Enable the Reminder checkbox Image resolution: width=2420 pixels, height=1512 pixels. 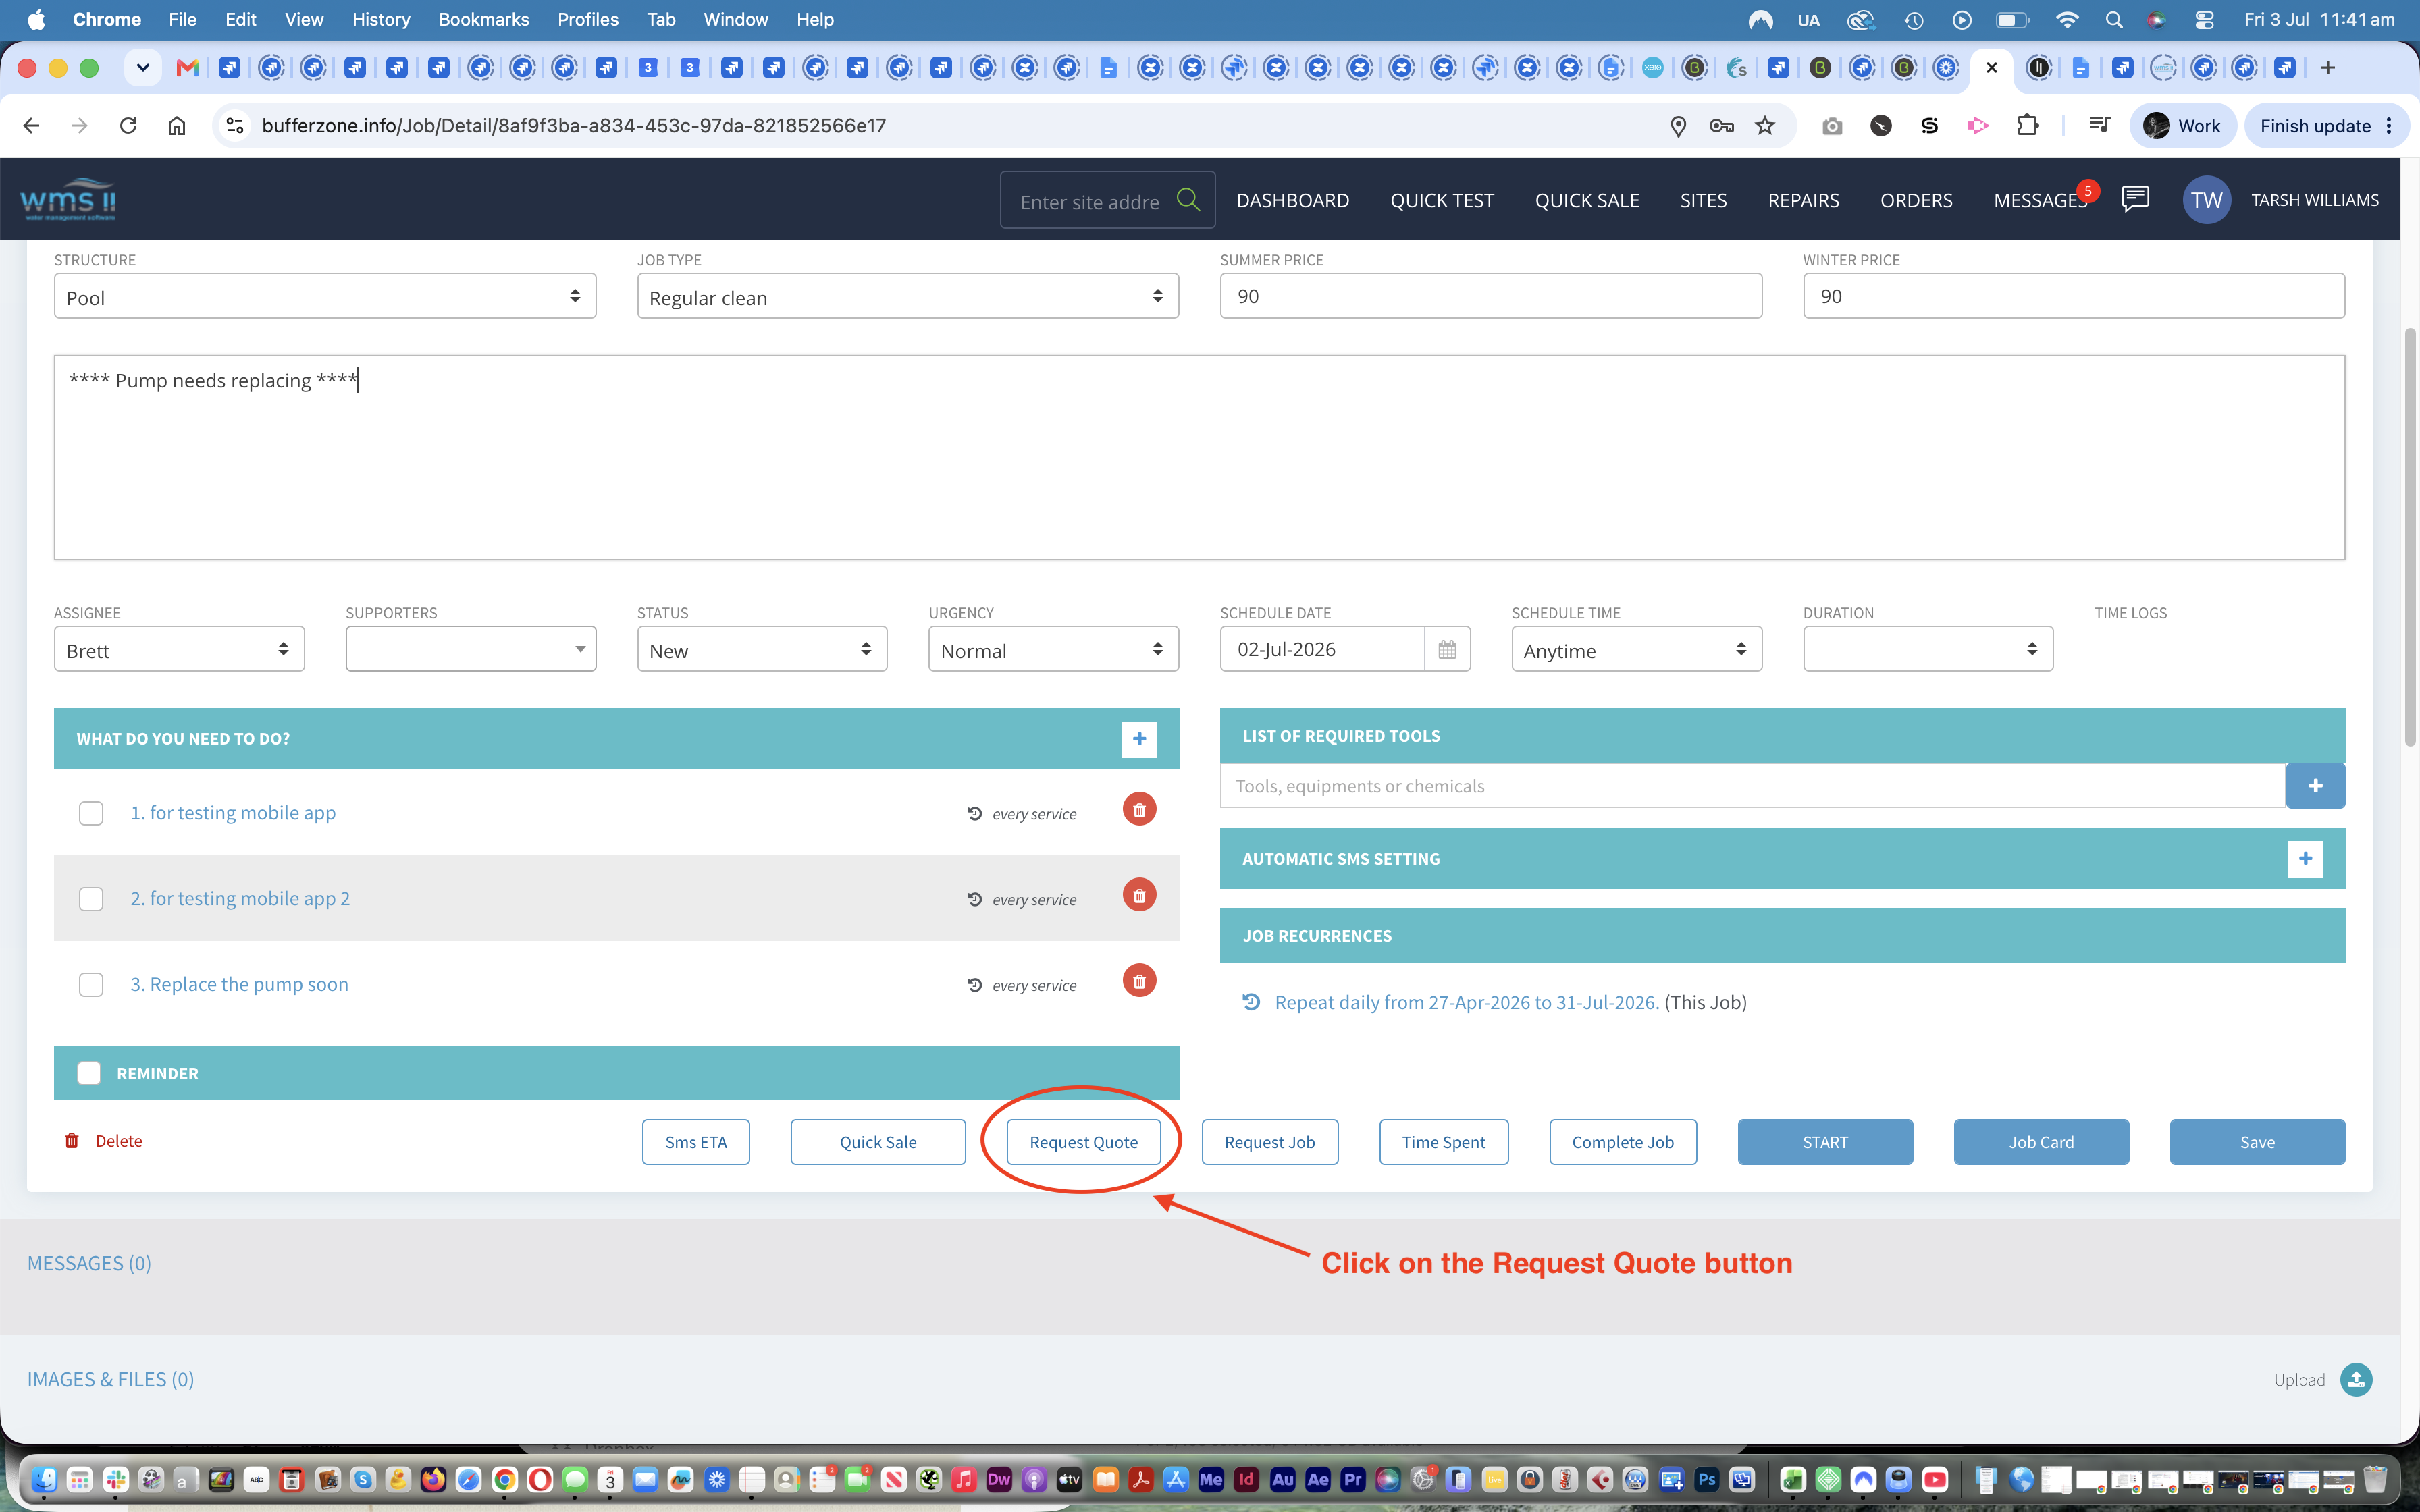point(89,1073)
